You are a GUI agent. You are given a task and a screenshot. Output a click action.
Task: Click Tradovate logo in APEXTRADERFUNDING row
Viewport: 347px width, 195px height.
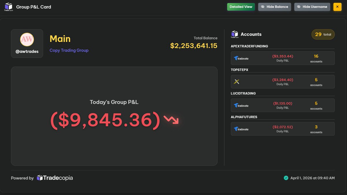pos(241,58)
